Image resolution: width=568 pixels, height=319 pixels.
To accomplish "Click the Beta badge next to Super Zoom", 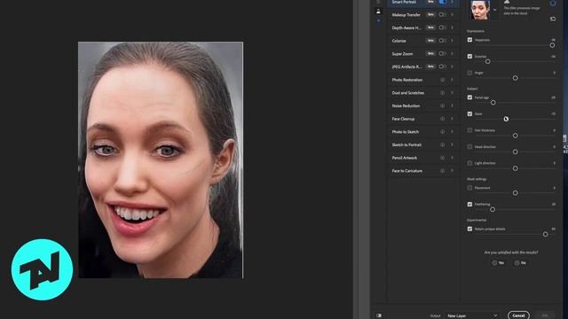I will click(430, 53).
